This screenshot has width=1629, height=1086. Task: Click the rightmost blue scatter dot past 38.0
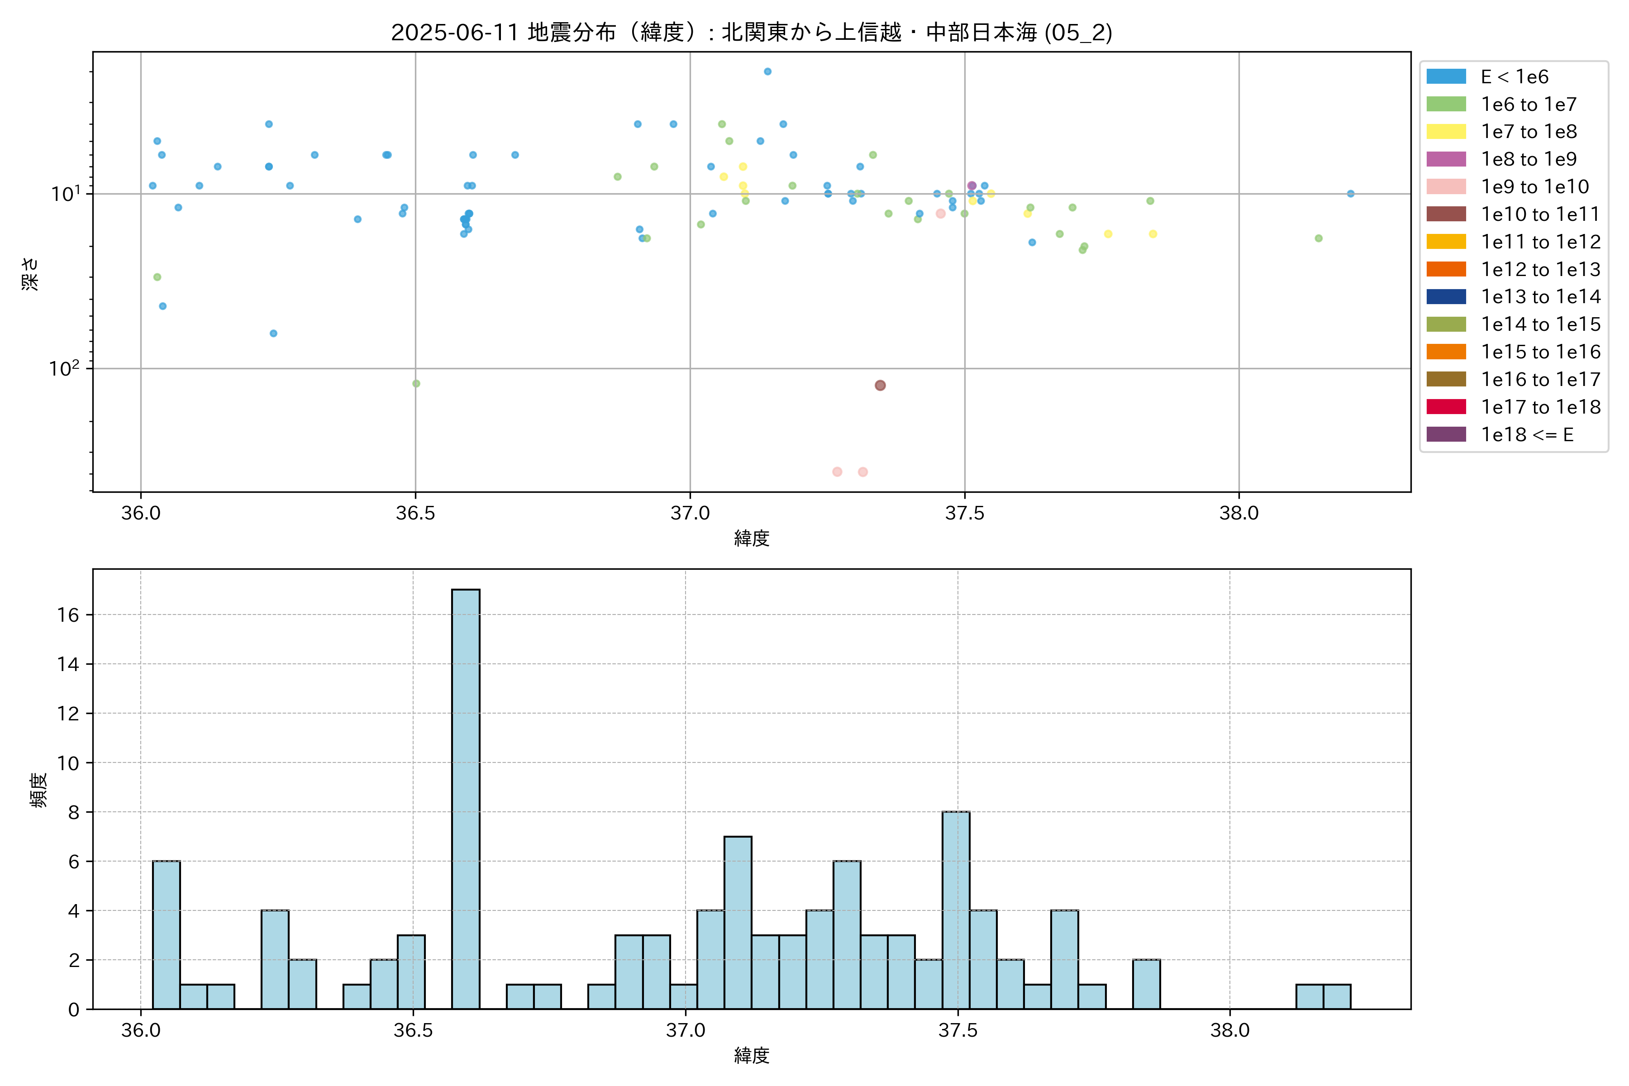coord(1351,194)
